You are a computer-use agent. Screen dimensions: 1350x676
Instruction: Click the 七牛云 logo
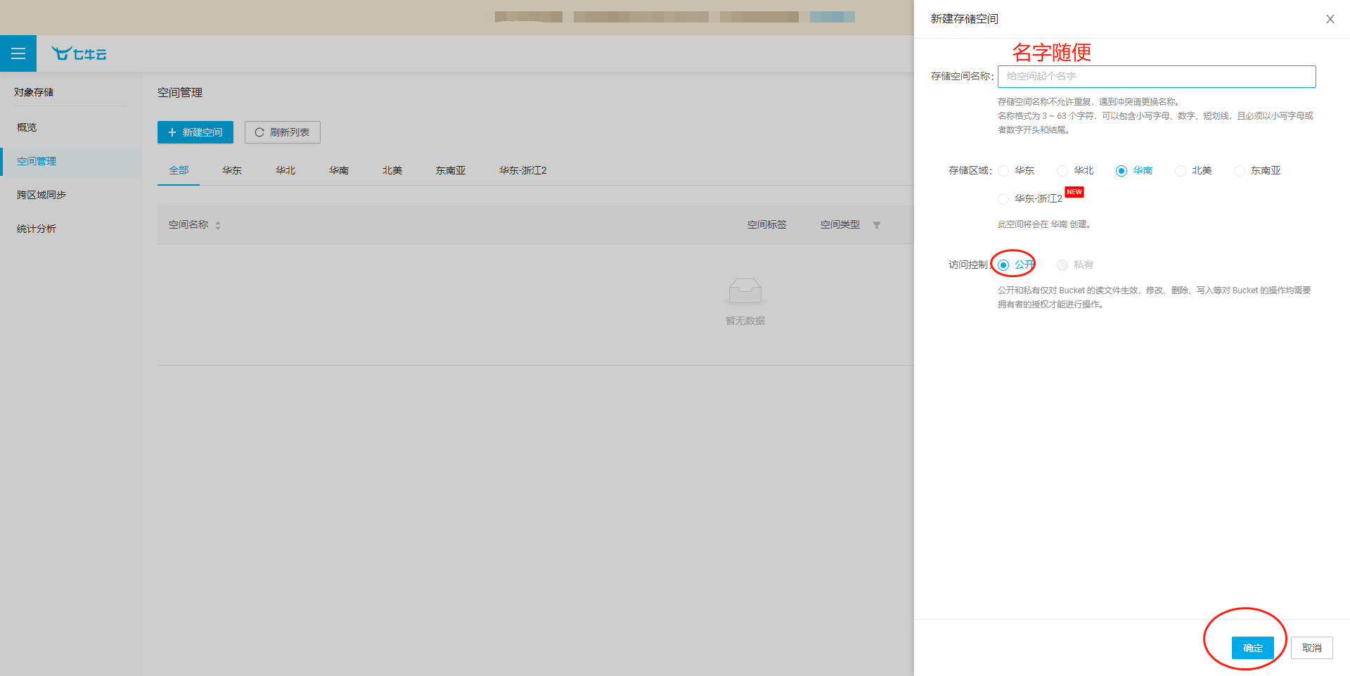[78, 53]
